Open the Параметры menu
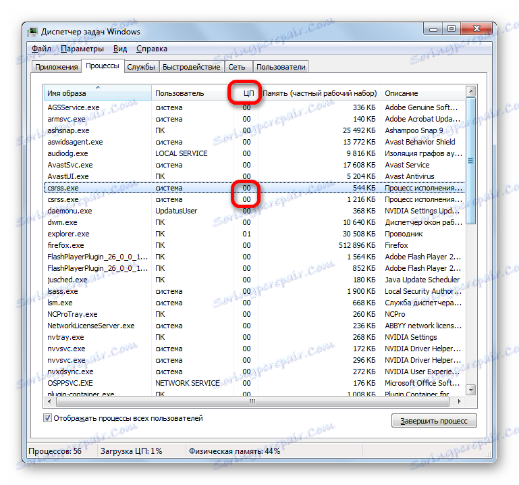 pos(82,49)
